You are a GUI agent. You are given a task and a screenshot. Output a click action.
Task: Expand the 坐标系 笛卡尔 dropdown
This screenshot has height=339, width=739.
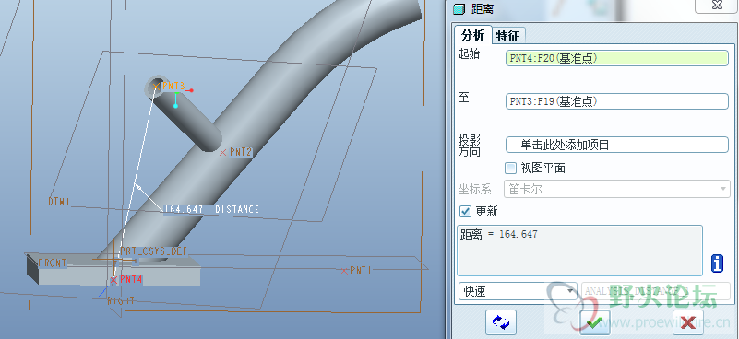(x=617, y=189)
